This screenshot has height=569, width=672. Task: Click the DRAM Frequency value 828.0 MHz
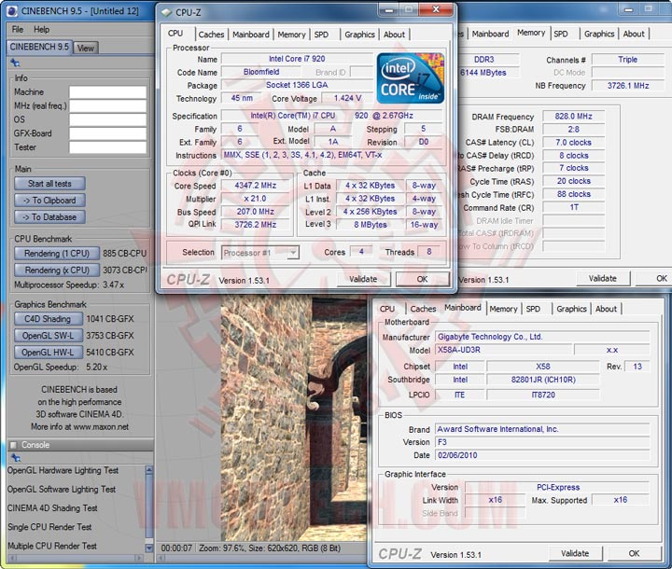(x=573, y=116)
